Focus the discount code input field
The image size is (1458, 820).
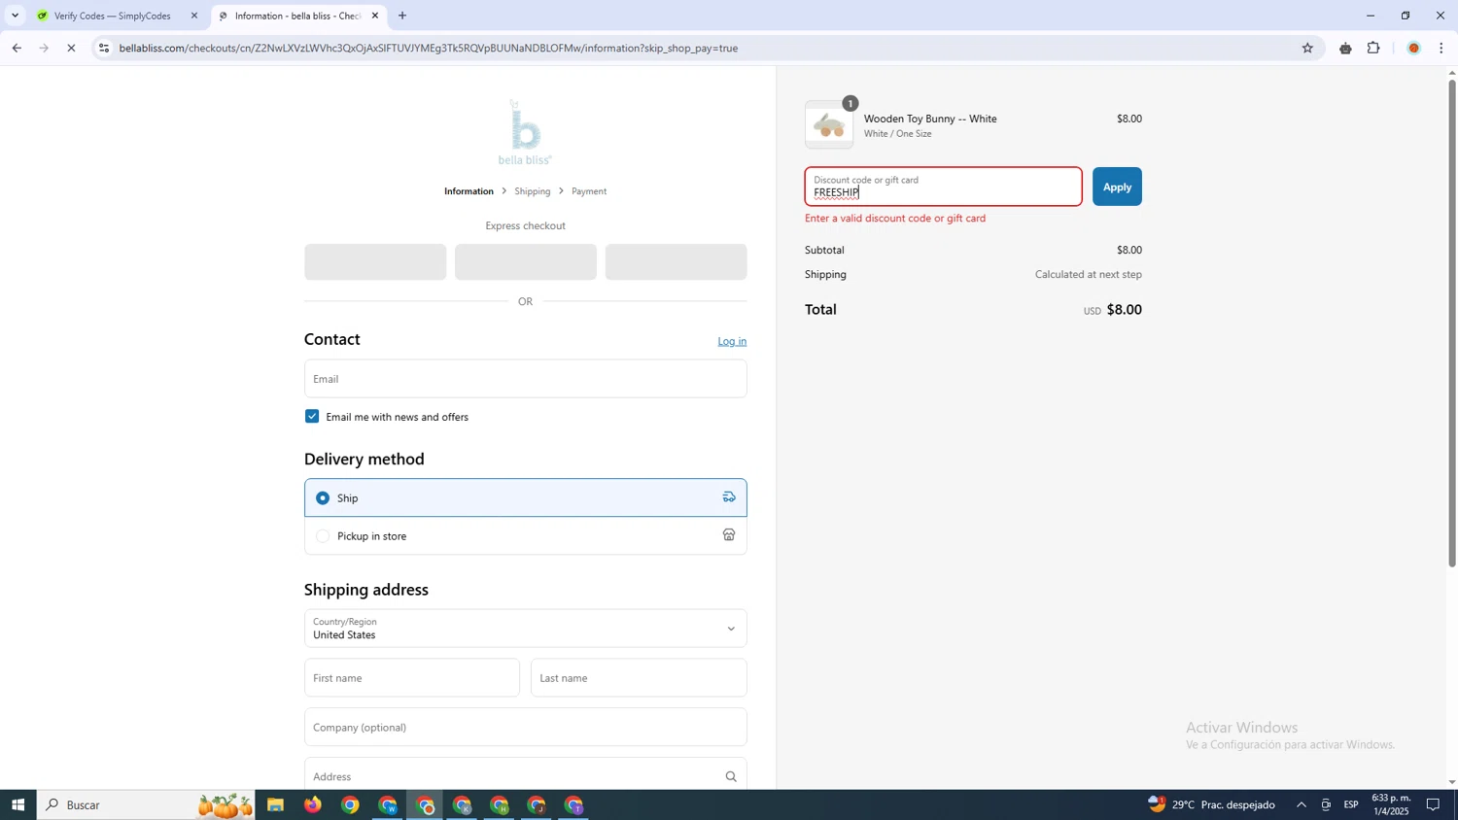(x=943, y=187)
